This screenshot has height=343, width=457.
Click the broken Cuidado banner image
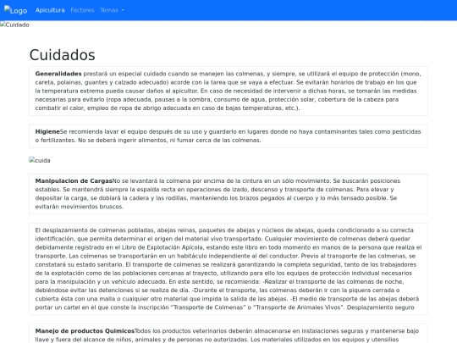coord(14,25)
